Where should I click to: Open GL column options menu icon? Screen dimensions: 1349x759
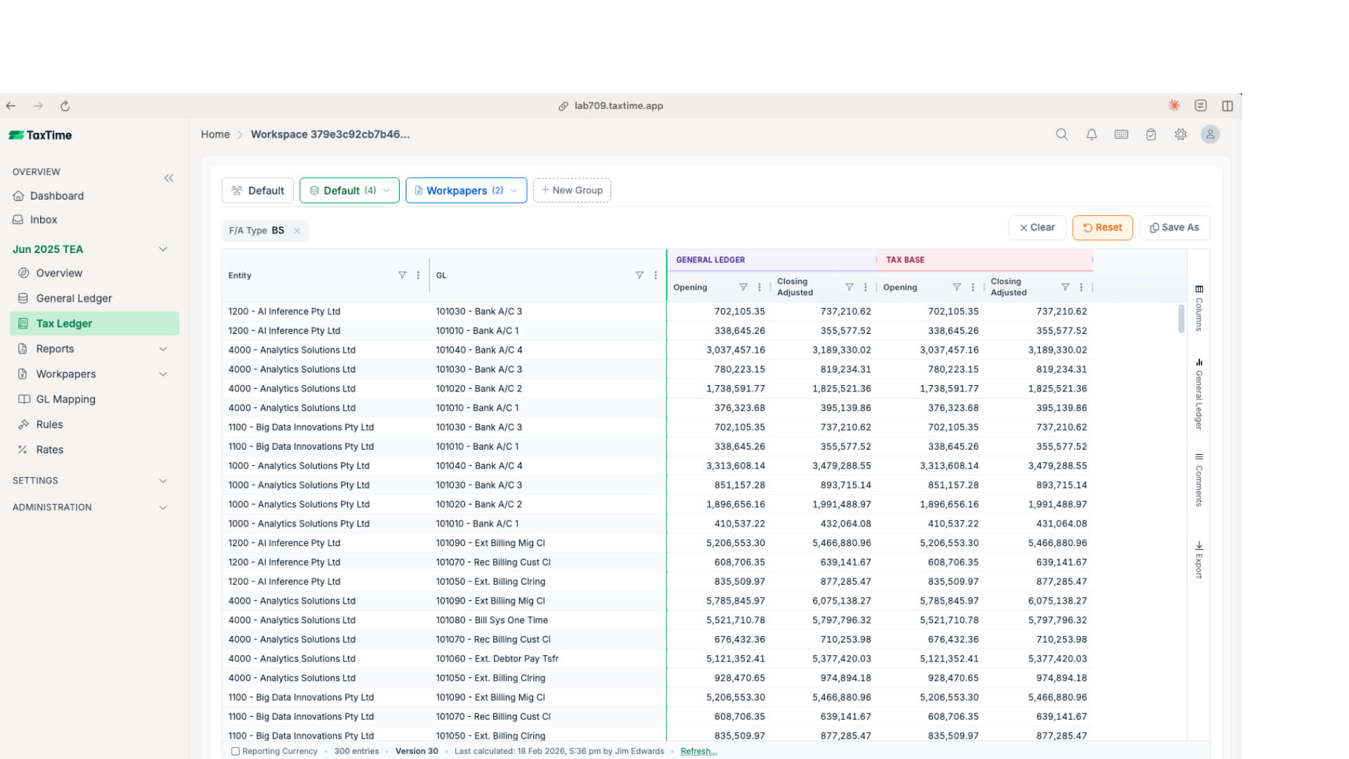(656, 275)
